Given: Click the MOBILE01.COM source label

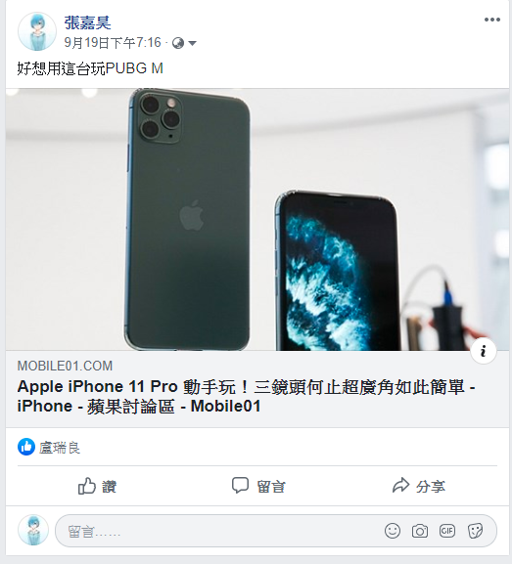Looking at the screenshot, I should [x=65, y=366].
